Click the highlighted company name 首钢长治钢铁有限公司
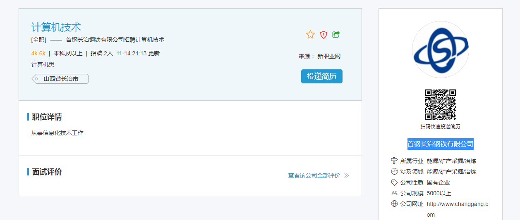This screenshot has height=220, width=520. (440, 144)
